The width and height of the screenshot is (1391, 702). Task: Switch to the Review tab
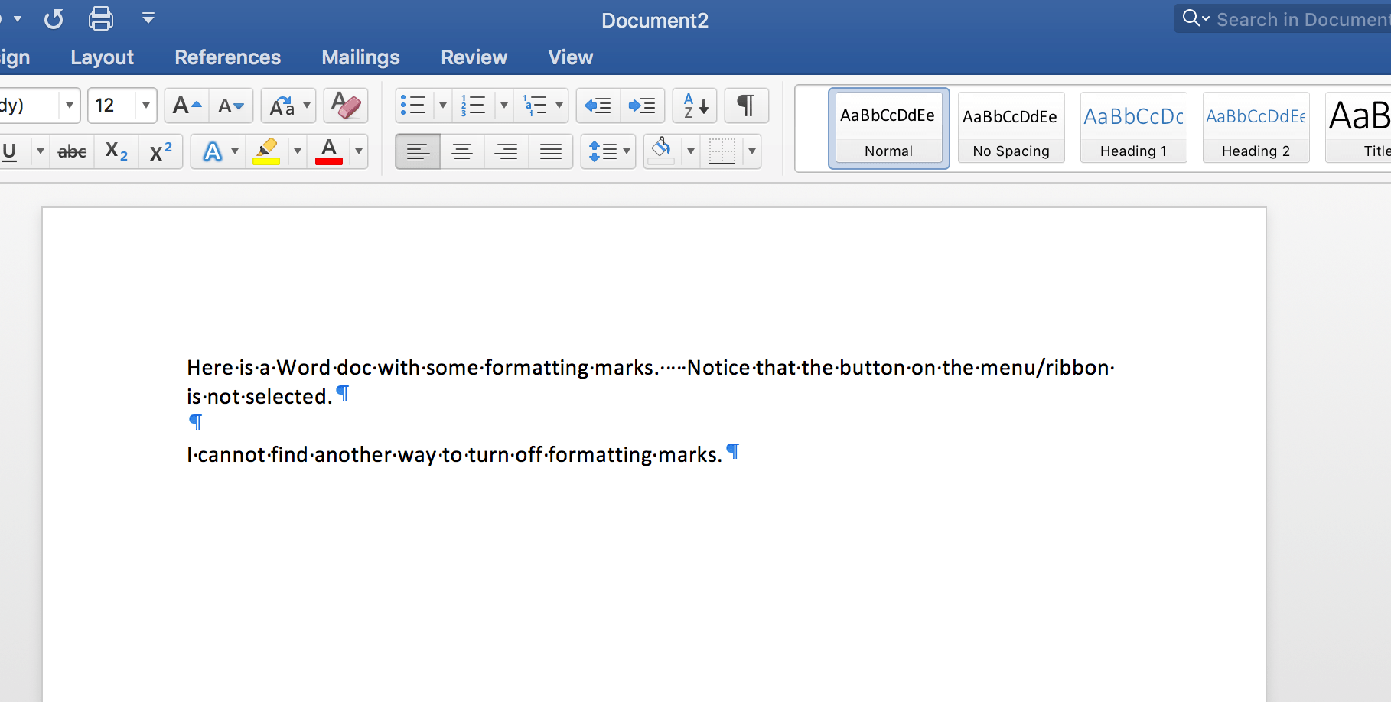coord(474,57)
